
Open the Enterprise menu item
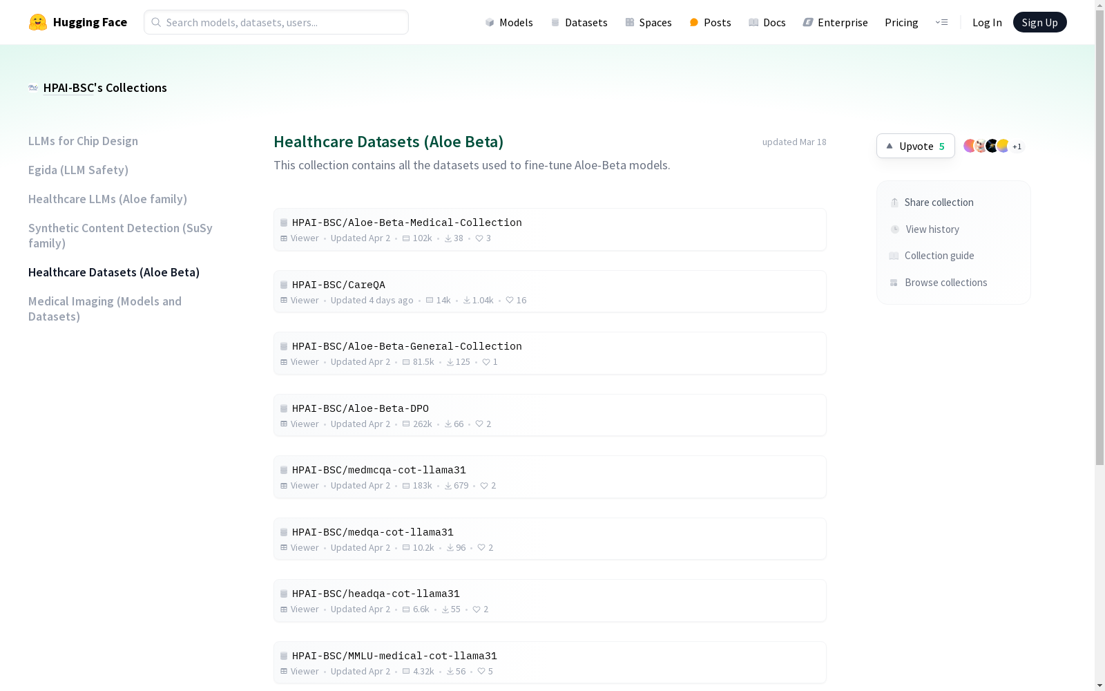[835, 22]
